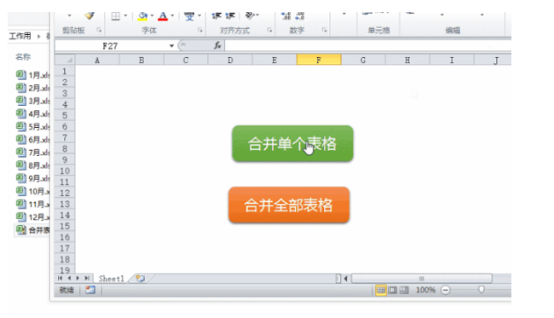Click the macro record icon in status bar

tap(90, 290)
